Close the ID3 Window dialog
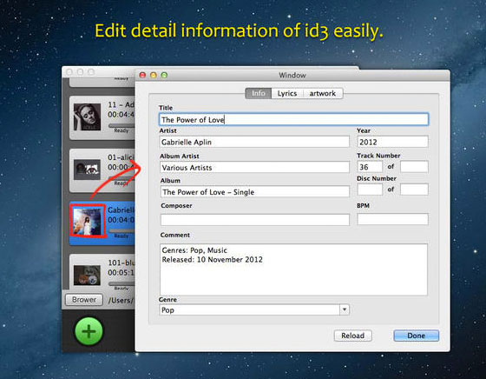The image size is (486, 379). point(142,75)
